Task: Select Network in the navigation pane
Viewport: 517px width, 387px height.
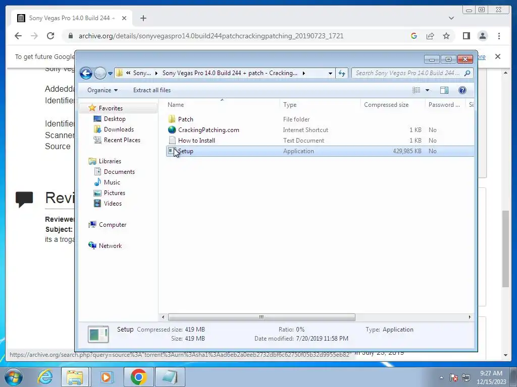Action: [x=110, y=246]
